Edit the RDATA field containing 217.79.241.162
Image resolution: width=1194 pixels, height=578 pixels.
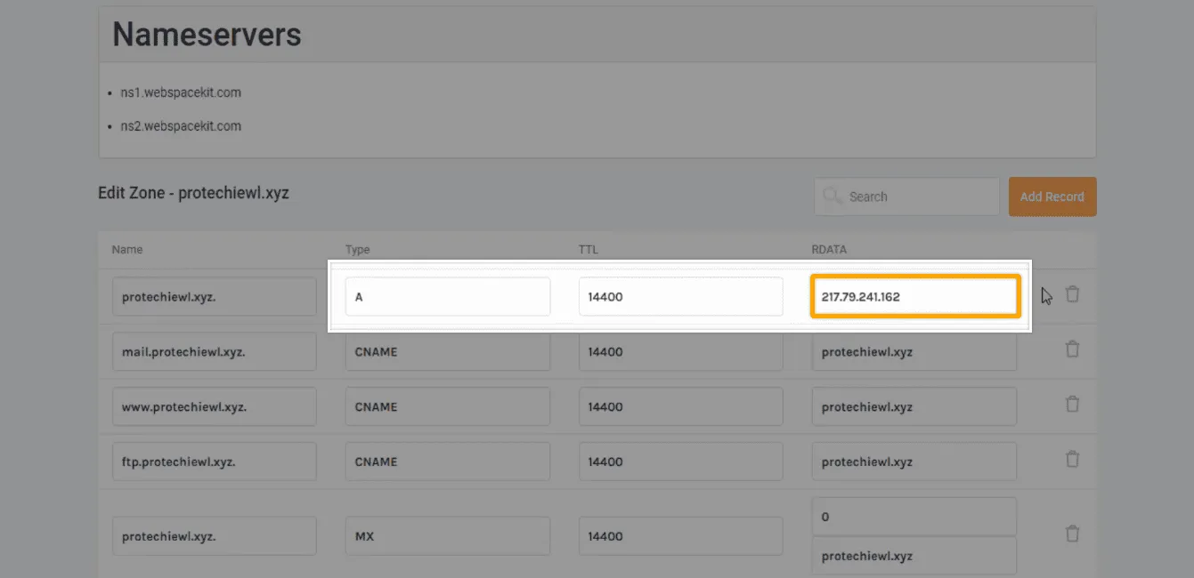tap(914, 297)
